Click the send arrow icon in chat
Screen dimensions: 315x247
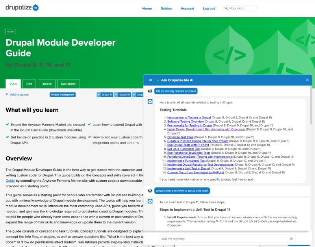point(291,239)
